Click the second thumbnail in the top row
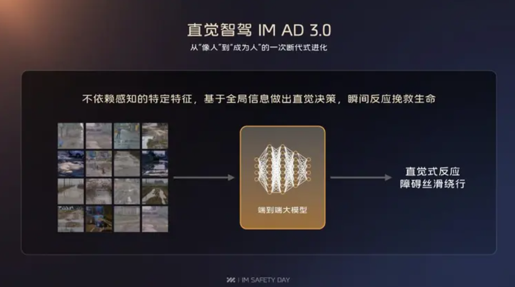Screen dimensions: 515x287 [99, 136]
